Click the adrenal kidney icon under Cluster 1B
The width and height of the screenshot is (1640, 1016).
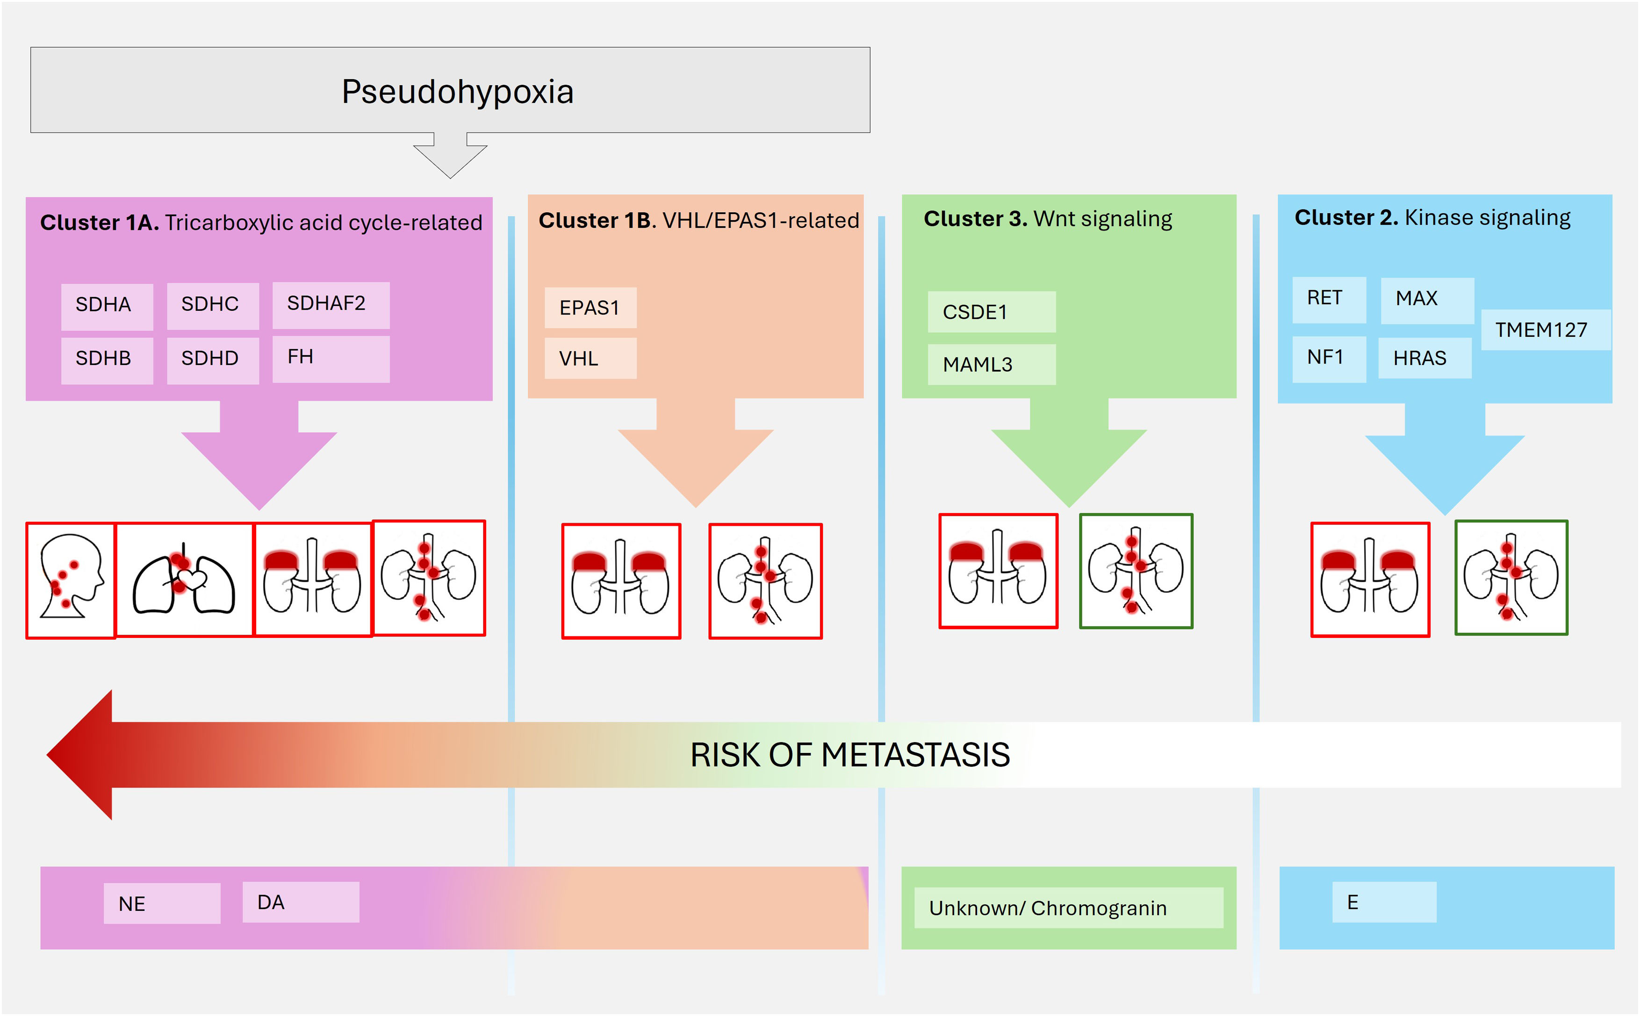621,581
